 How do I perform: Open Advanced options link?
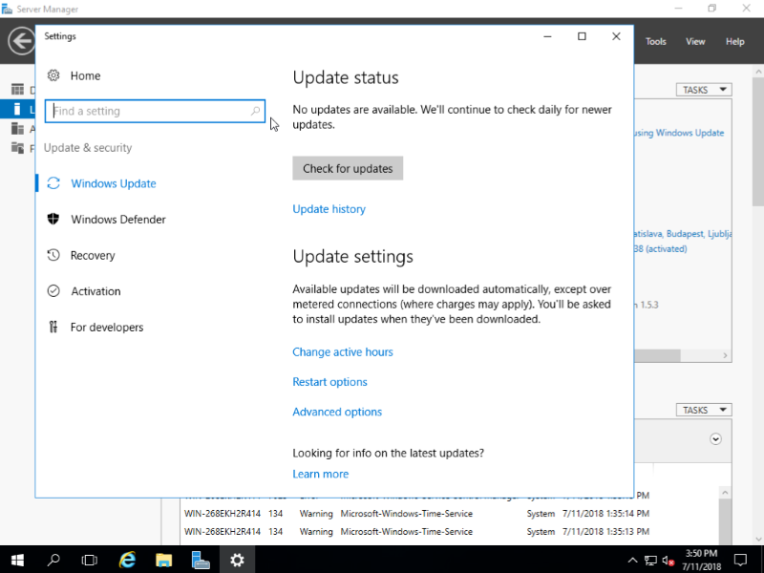(x=337, y=412)
